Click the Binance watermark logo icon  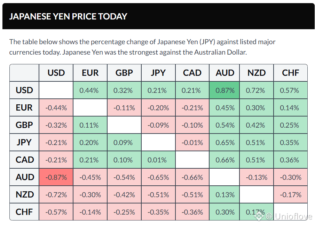pos(259,216)
